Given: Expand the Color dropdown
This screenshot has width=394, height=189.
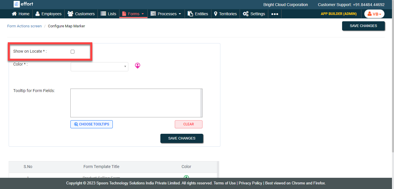Looking at the screenshot, I should [x=99, y=67].
